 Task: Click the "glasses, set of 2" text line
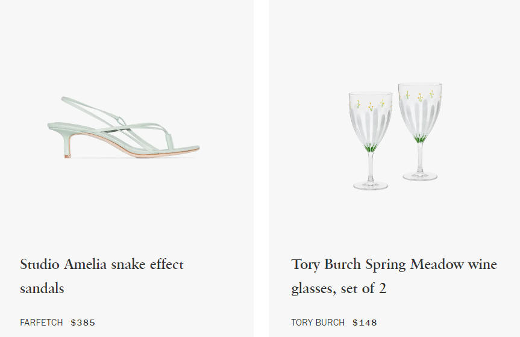(339, 288)
